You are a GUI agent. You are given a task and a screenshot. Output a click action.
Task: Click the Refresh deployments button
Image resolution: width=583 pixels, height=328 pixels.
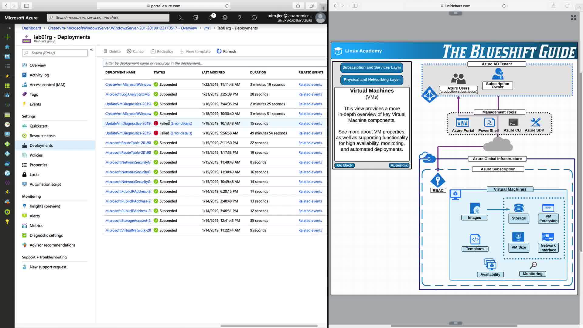tap(226, 51)
